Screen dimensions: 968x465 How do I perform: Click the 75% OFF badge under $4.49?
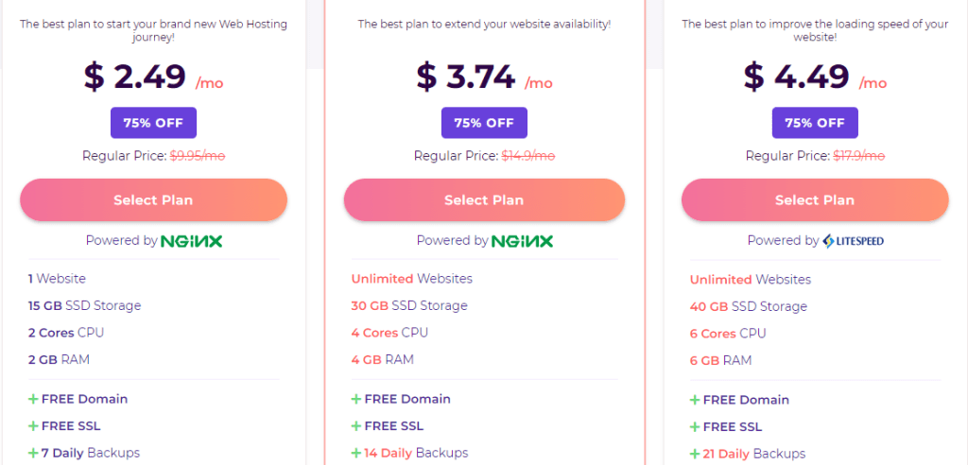click(x=815, y=123)
